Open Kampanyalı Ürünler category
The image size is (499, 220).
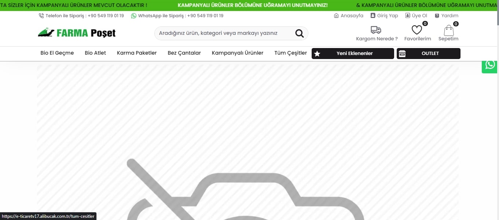pyautogui.click(x=238, y=53)
